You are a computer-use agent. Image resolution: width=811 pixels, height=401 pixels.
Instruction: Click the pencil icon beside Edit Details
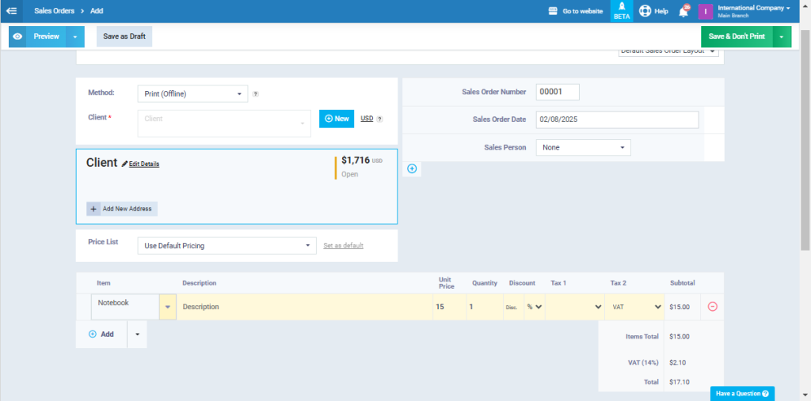pyautogui.click(x=124, y=164)
